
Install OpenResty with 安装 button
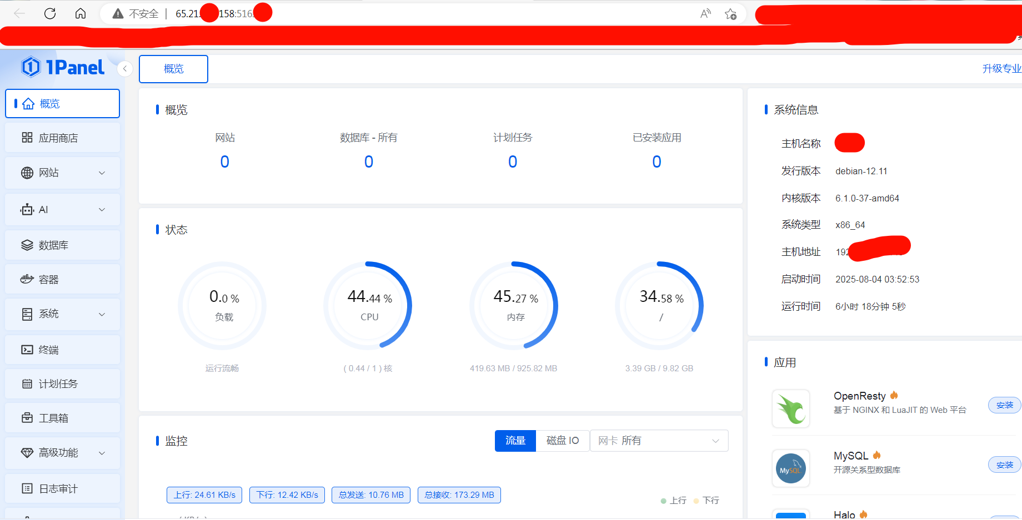(1004, 405)
